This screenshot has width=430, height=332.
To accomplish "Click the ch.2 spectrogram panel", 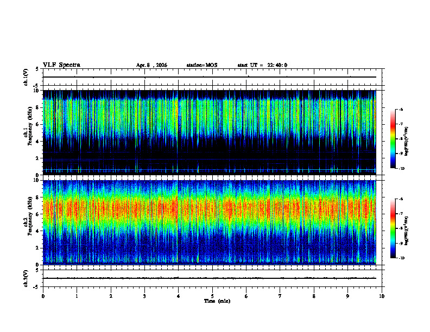I will tap(209, 222).
